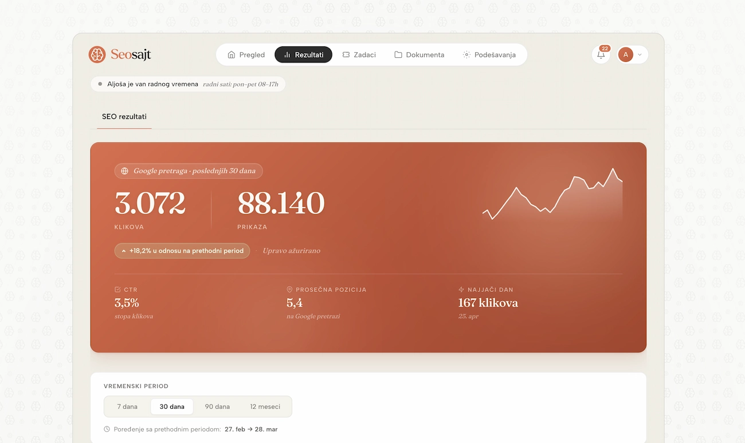Go to the Zadaci menu item

[359, 54]
